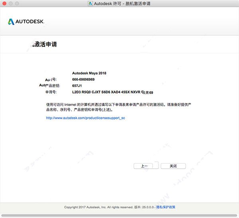The width and height of the screenshot is (239, 218).
Task: Select the serial number 666-69696969
Action: pos(83,79)
